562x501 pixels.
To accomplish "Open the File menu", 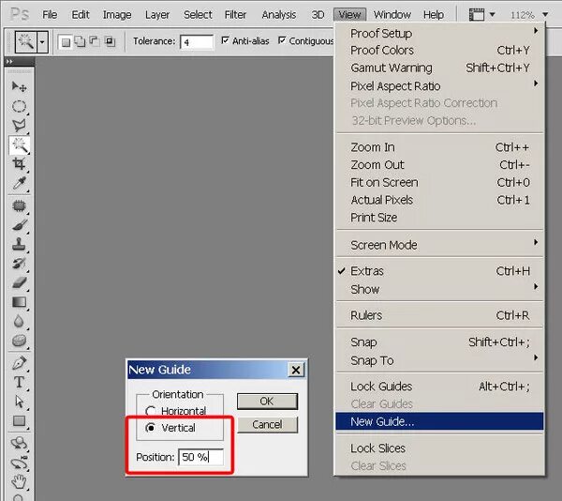I will (50, 15).
